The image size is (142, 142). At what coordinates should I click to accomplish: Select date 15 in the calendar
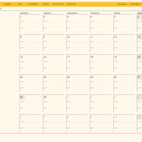pyautogui.click(x=22, y=57)
